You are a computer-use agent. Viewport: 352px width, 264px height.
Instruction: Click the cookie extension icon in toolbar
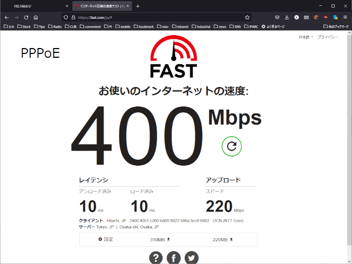tap(316, 17)
